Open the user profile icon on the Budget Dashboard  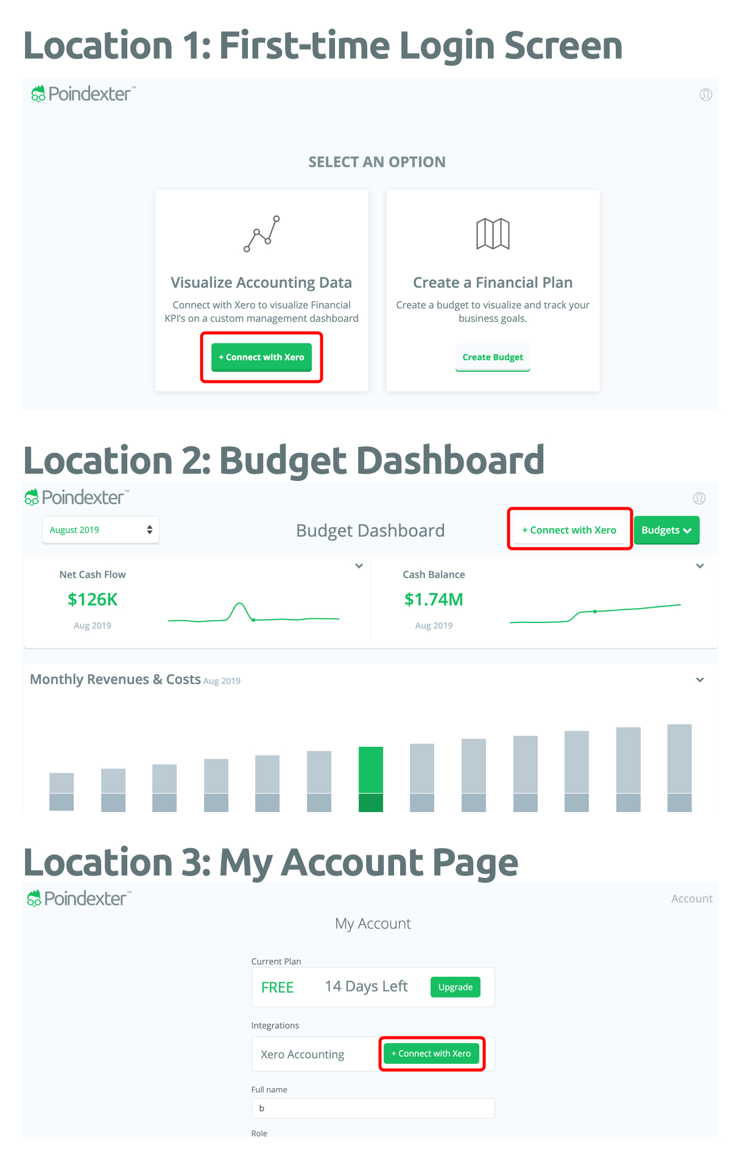(x=699, y=498)
